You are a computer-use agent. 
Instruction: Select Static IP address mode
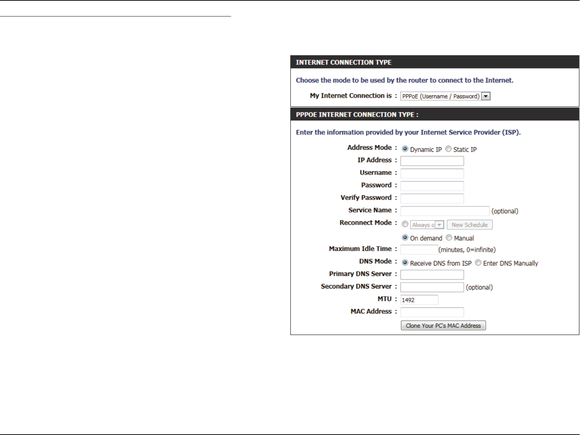448,149
